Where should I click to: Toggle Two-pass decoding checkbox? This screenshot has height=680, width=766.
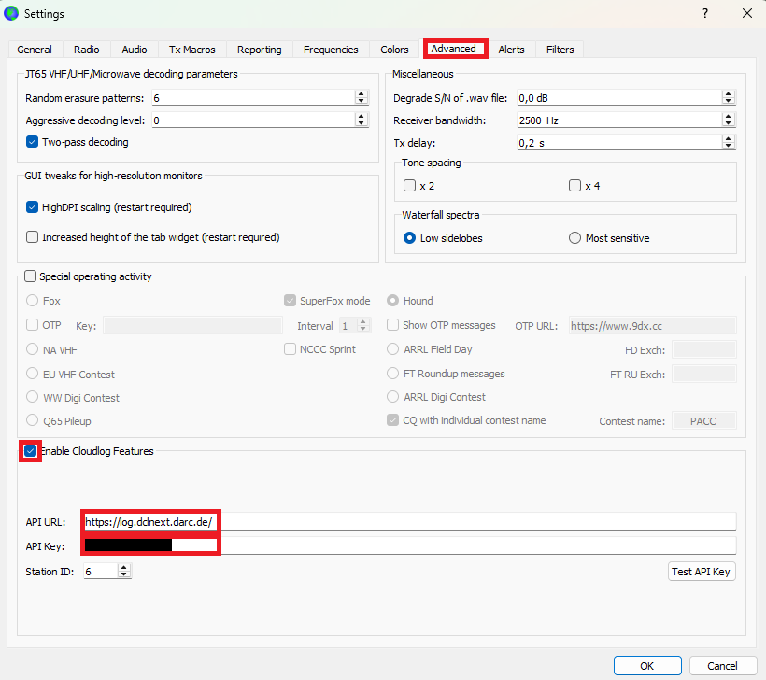(33, 143)
